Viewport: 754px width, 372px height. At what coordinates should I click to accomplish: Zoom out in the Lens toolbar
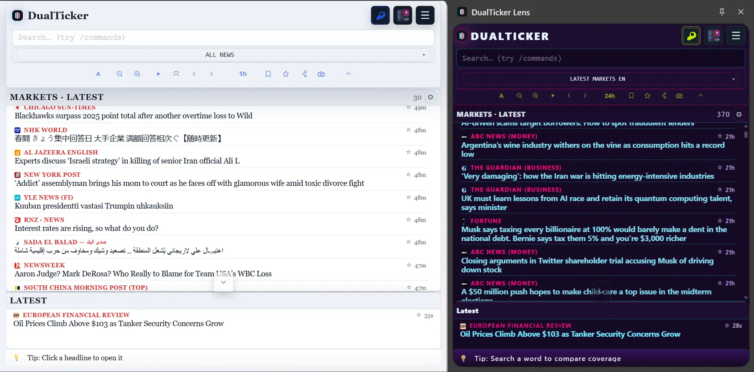tap(519, 96)
